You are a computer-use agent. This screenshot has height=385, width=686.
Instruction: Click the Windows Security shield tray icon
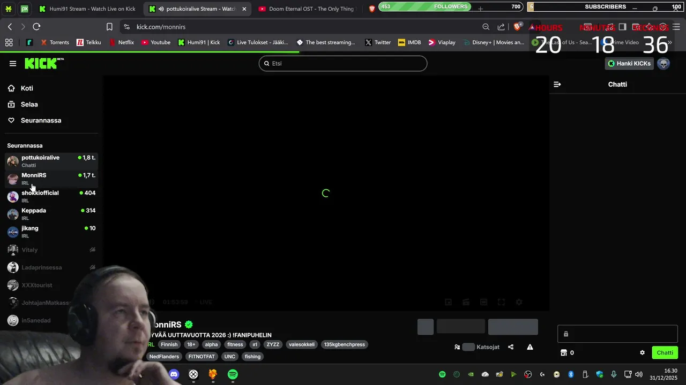599,374
